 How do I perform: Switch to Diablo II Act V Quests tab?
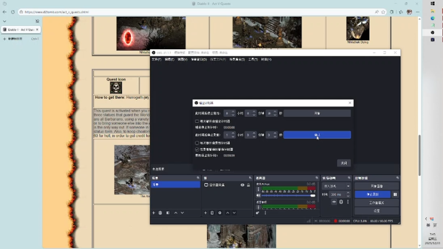(x=20, y=29)
